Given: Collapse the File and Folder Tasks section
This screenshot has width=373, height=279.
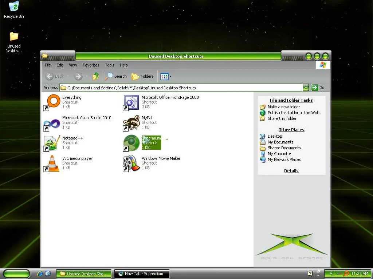Looking at the screenshot, I should tap(291, 100).
